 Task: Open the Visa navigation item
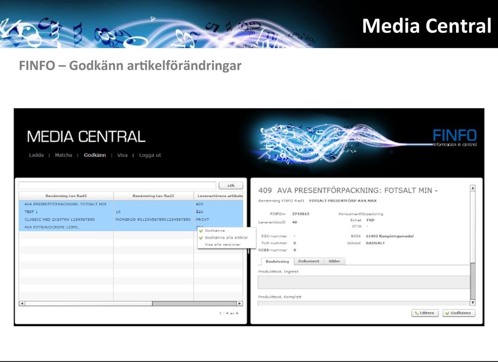point(122,155)
